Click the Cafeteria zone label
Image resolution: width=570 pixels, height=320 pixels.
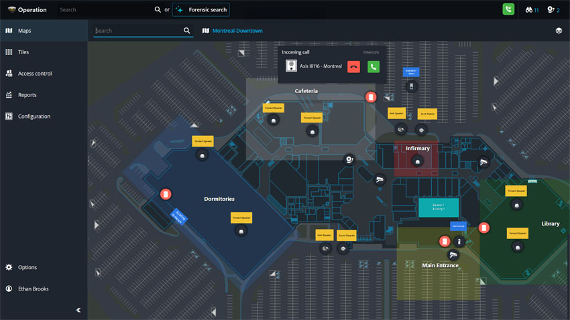306,91
